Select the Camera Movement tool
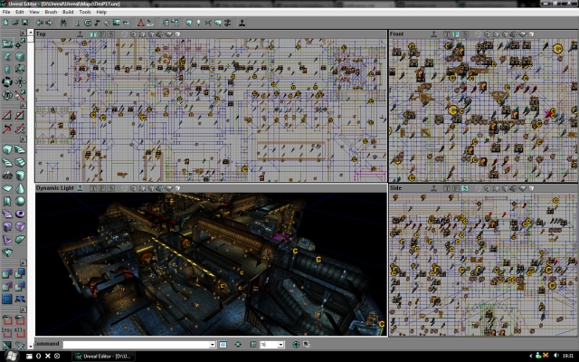 coord(7,43)
